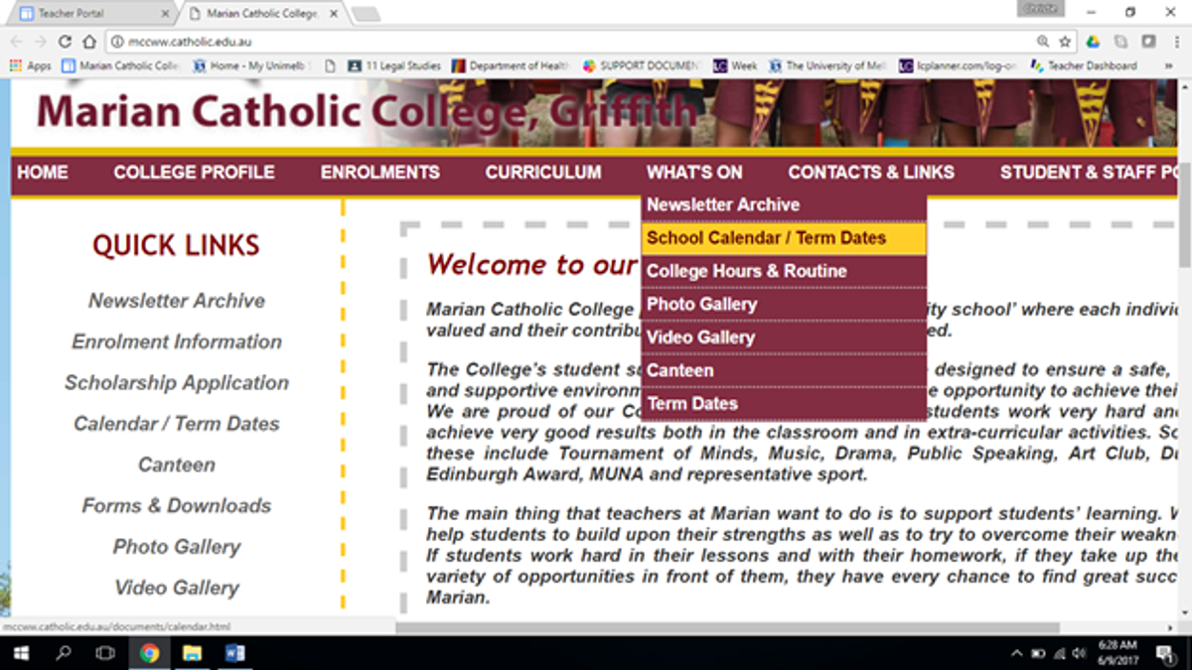1192x670 pixels.
Task: Open taskbar search magnifier
Action: coord(63,653)
